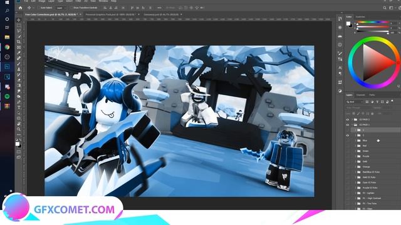Hide the CC PACK 2 group
Image resolution: width=401 pixels, height=225 pixels.
348,119
